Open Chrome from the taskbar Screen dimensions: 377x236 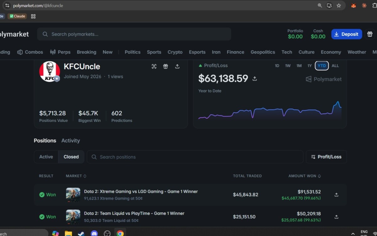click(120, 233)
